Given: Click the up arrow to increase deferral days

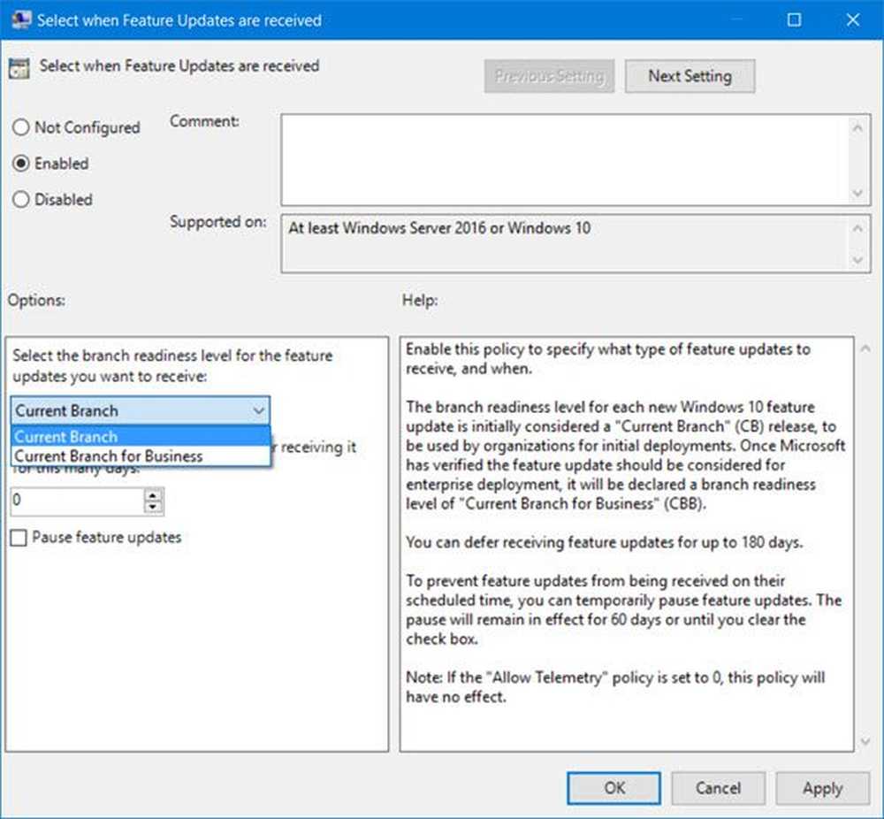Looking at the screenshot, I should [x=153, y=495].
